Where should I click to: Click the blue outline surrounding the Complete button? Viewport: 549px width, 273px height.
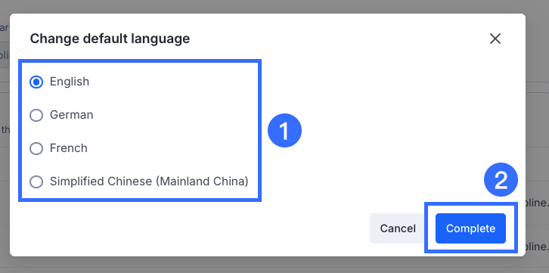(x=471, y=203)
